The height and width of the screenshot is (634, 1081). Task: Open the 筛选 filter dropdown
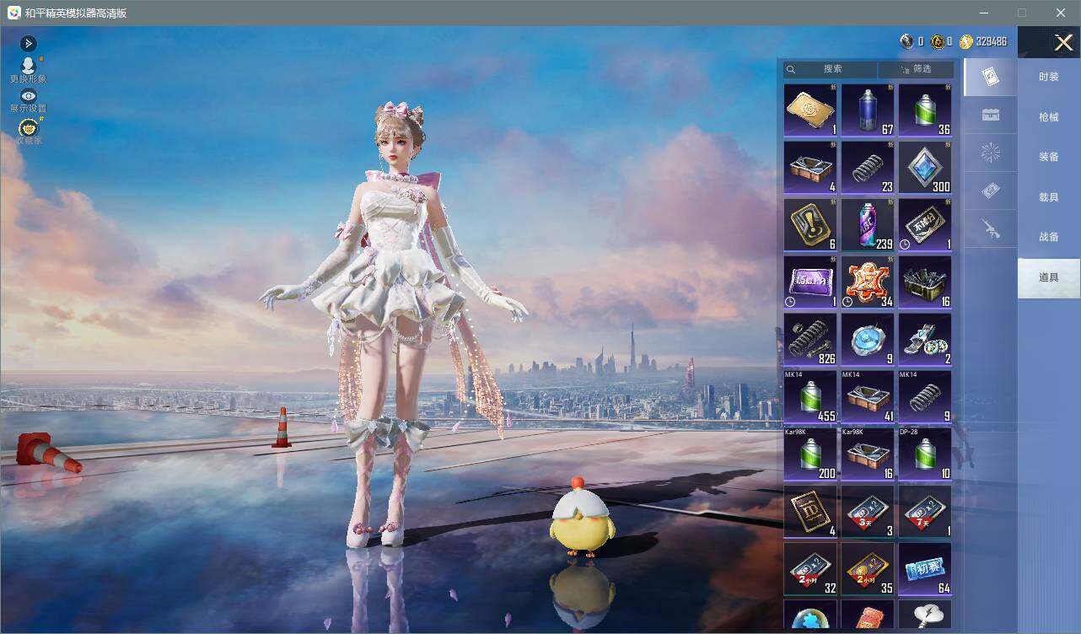[917, 69]
